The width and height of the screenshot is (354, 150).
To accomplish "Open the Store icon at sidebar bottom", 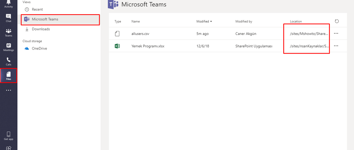I will click(x=8, y=148).
